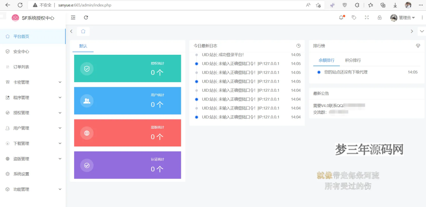Expand the 卡密管理 menu

click(32, 82)
